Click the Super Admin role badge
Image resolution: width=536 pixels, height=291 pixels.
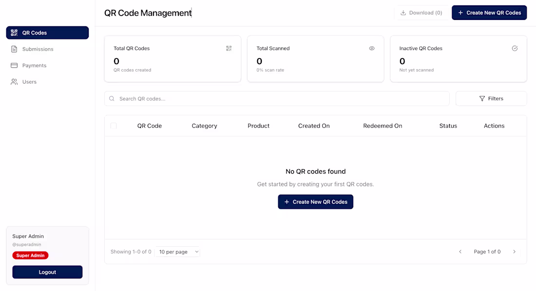30,255
